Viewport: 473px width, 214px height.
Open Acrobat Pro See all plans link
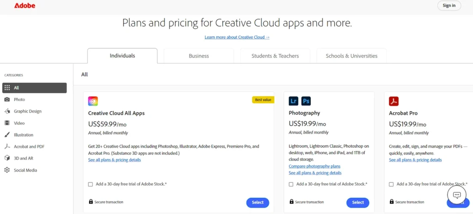(x=415, y=160)
